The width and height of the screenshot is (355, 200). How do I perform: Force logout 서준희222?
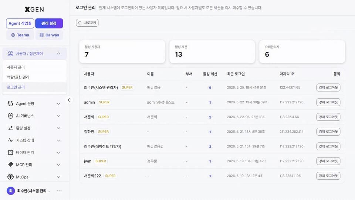tap(328, 176)
